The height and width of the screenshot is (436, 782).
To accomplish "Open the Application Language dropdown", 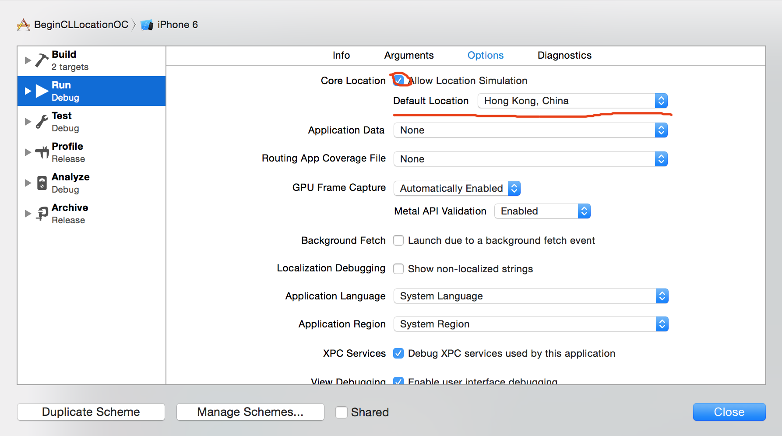I will [x=531, y=296].
